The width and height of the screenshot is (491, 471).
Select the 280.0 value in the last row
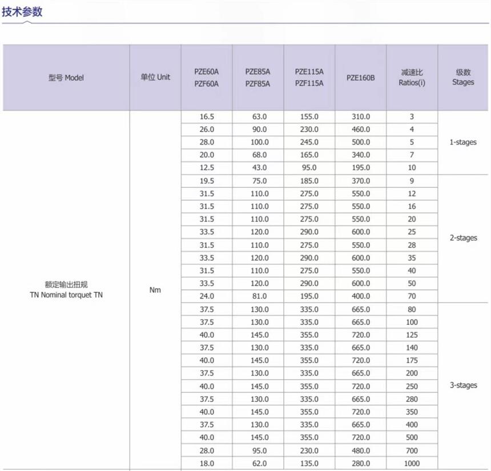360,464
